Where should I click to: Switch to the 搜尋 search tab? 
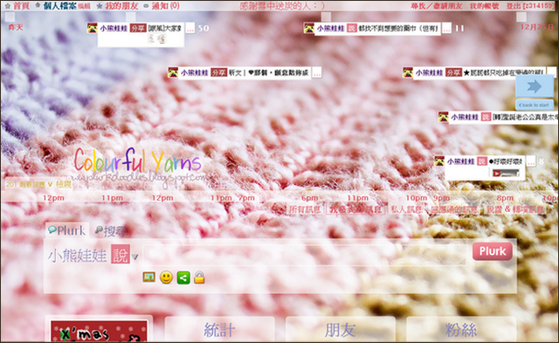111,231
